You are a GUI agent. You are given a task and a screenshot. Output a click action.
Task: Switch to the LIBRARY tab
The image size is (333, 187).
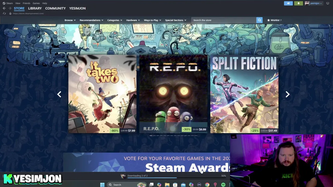(x=35, y=8)
